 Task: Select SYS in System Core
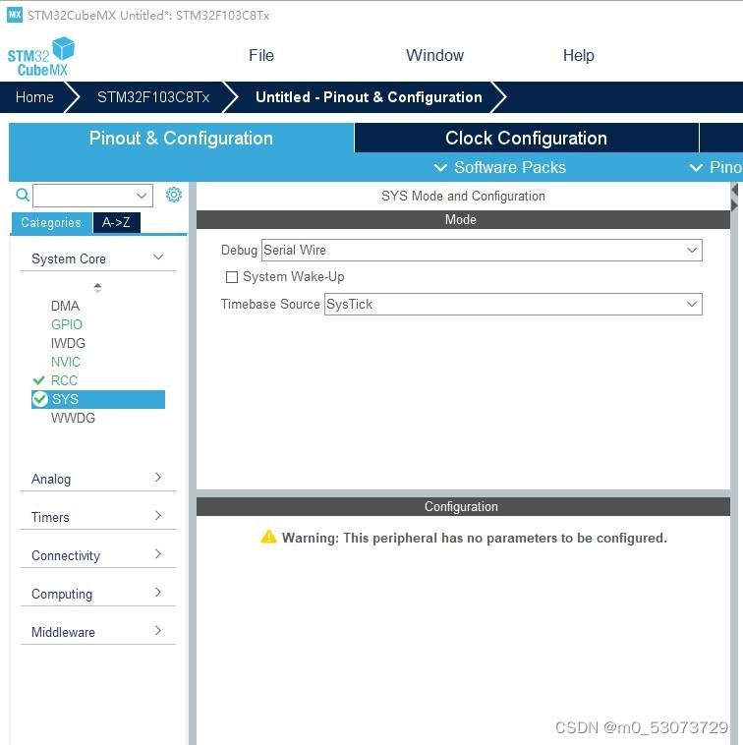tap(98, 400)
